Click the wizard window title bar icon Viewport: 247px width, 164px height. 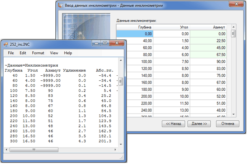[60, 5]
